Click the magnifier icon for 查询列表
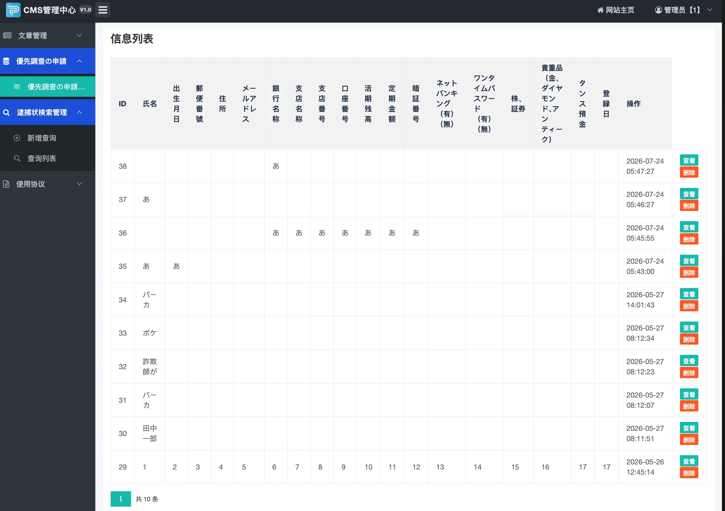Image resolution: width=725 pixels, height=511 pixels. pos(17,158)
